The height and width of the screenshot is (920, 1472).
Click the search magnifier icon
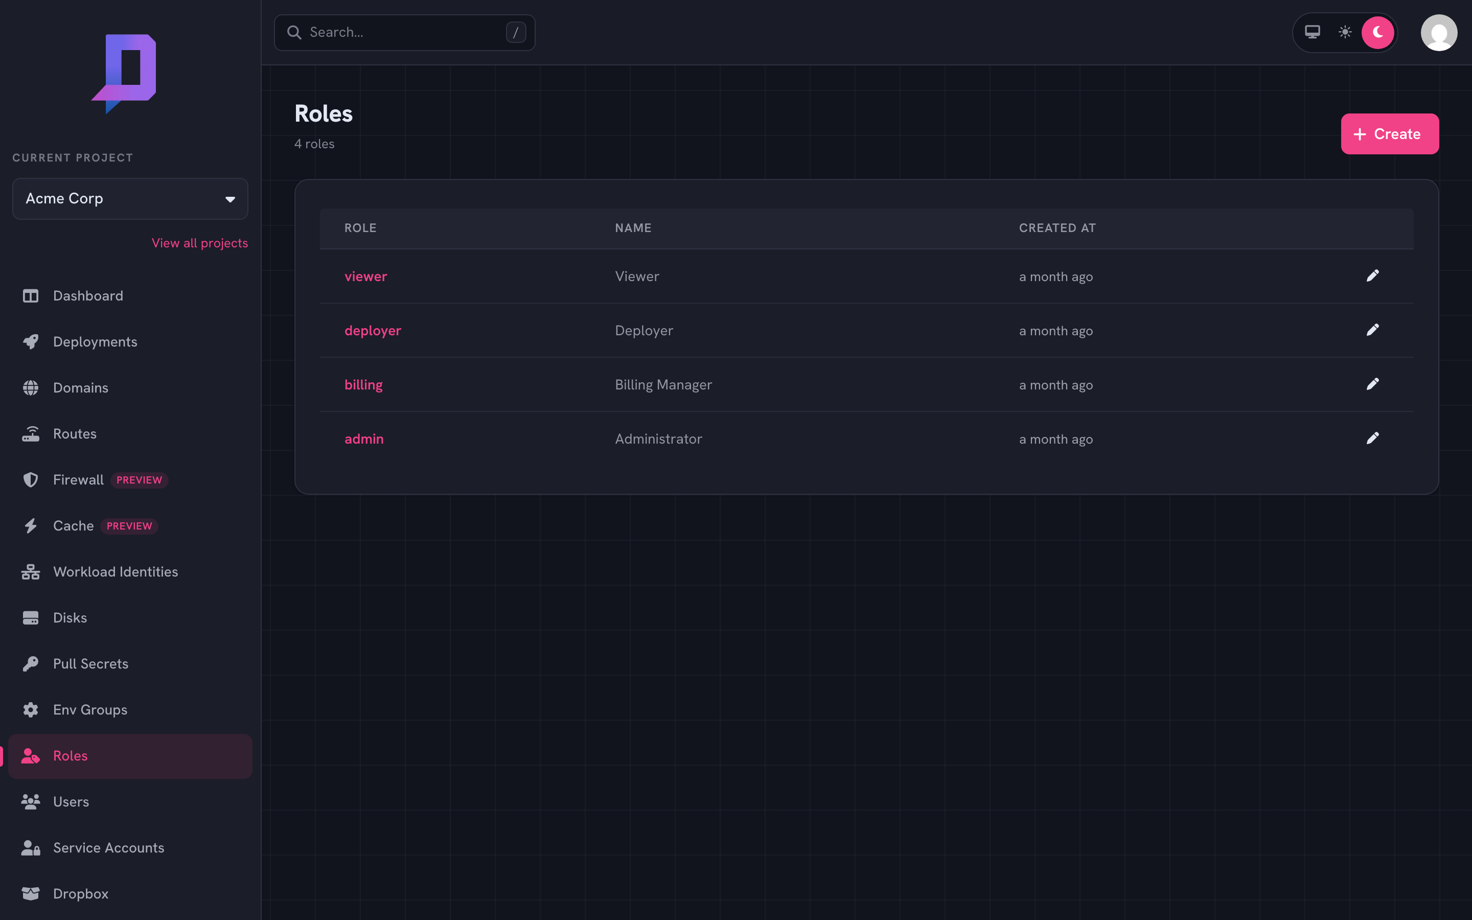[x=294, y=32]
